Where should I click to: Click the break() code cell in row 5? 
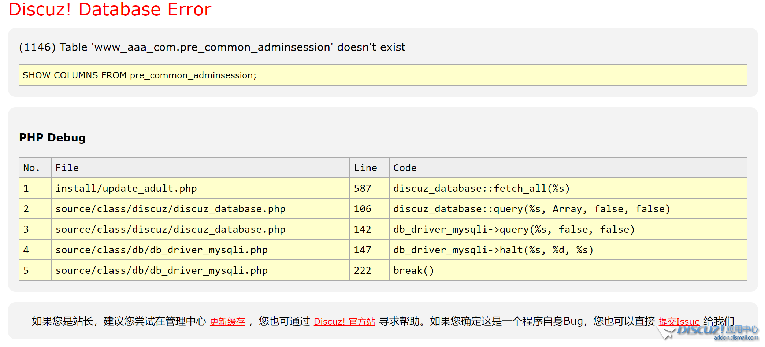(413, 270)
